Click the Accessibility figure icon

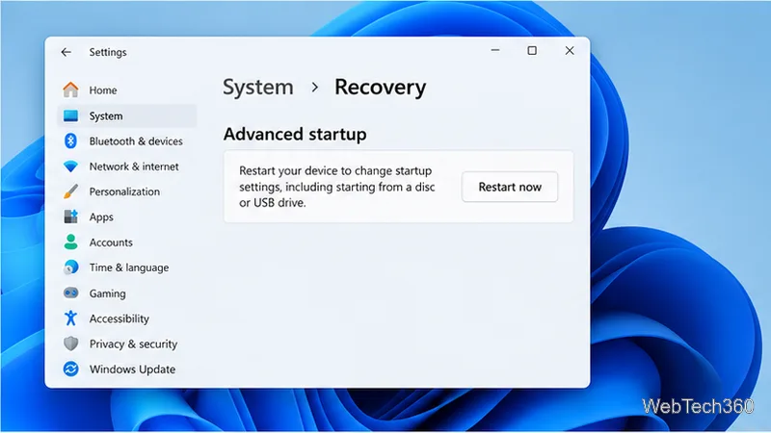pos(70,318)
